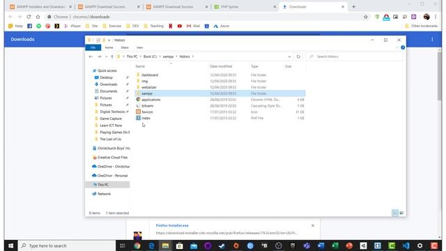
Task: Open Chrome profile avatar
Action: (x=426, y=17)
